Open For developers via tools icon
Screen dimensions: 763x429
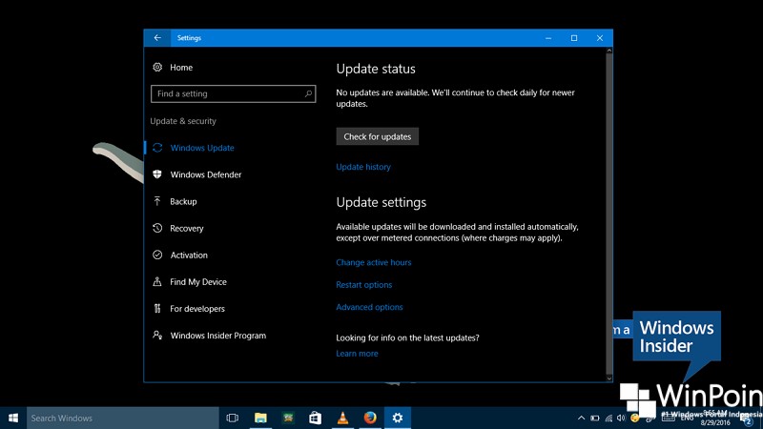tap(157, 308)
